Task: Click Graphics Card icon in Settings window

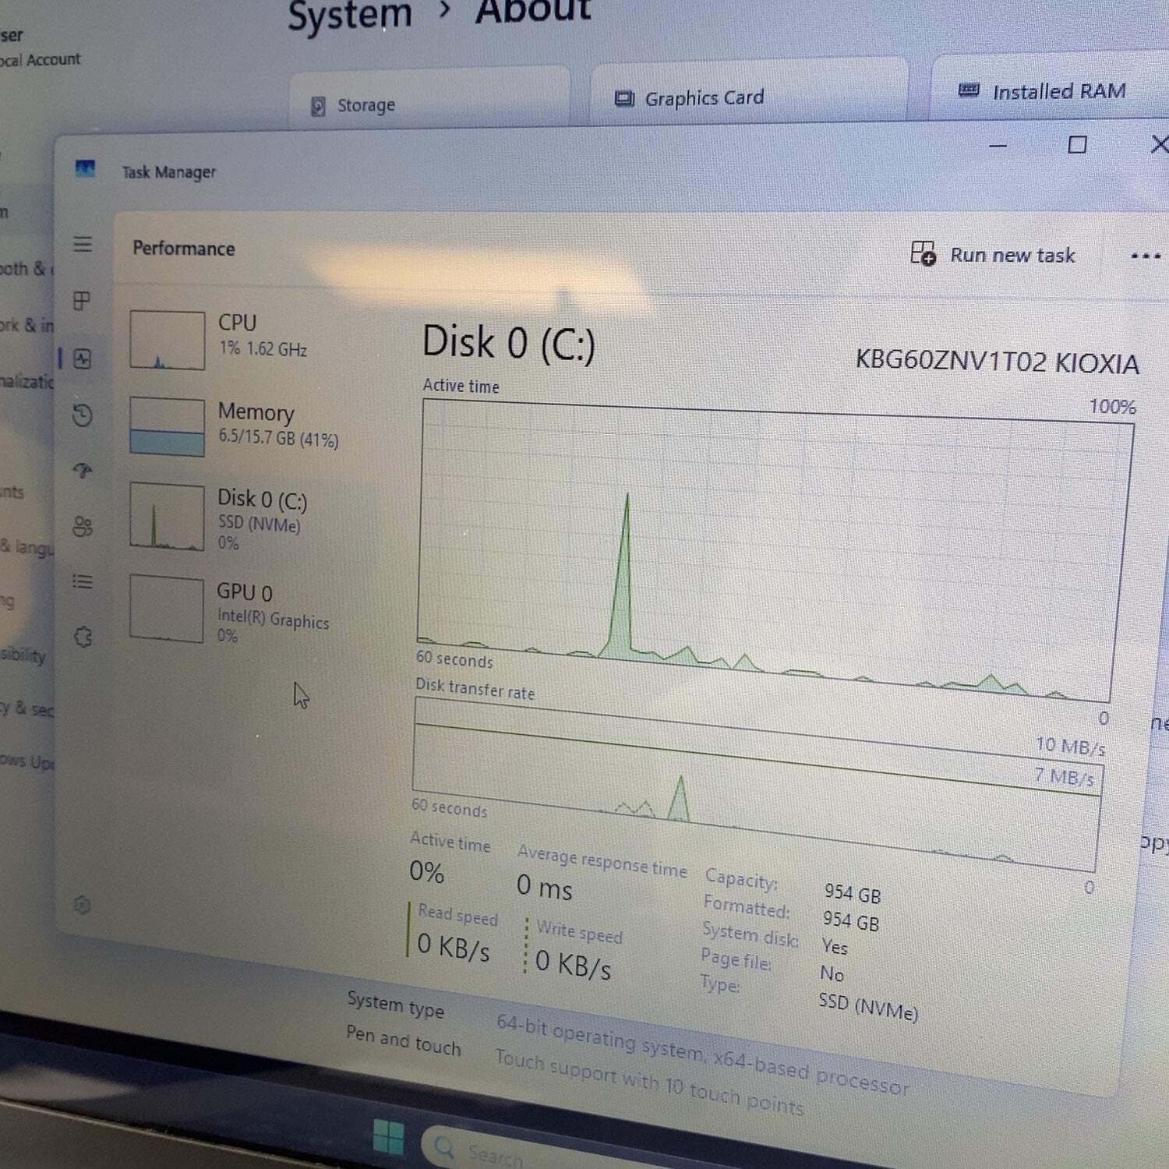Action: point(624,98)
